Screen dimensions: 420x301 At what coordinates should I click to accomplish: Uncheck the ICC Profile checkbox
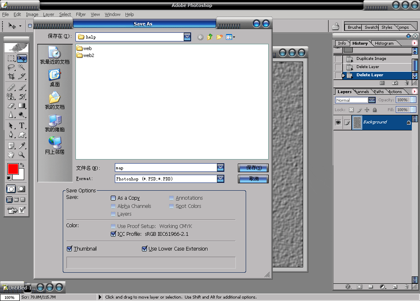[113, 234]
